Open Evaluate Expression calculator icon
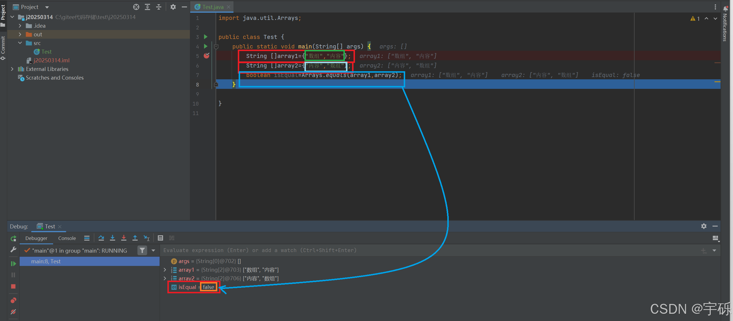Screen dimensions: 733x321 160,238
